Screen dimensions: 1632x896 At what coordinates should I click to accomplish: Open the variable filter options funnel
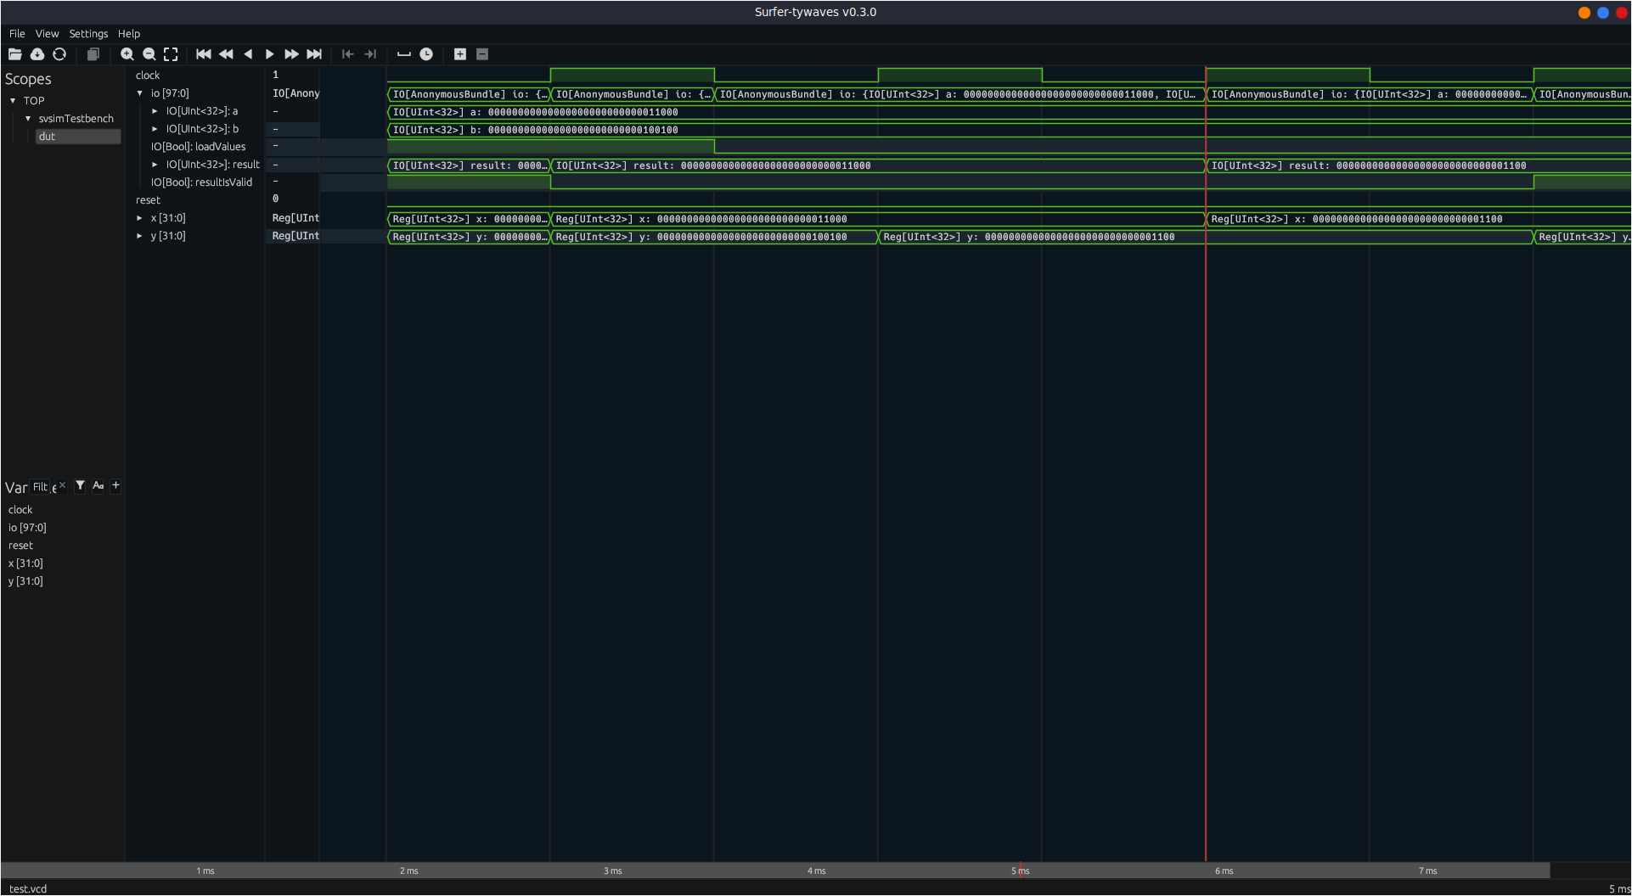(80, 486)
